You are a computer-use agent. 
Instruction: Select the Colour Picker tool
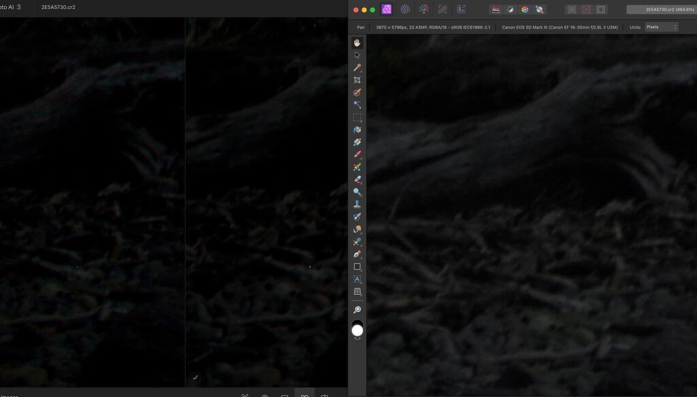click(357, 67)
